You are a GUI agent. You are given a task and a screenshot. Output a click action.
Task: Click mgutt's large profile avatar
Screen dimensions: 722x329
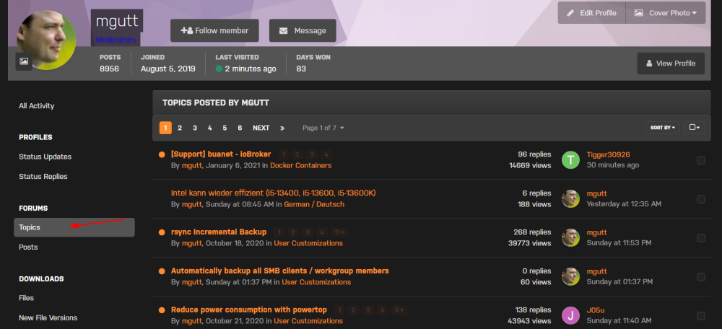(x=46, y=40)
